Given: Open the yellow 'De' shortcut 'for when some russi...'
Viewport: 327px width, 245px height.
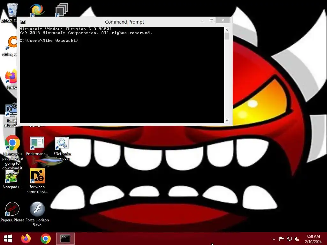Looking at the screenshot, I should [x=37, y=176].
